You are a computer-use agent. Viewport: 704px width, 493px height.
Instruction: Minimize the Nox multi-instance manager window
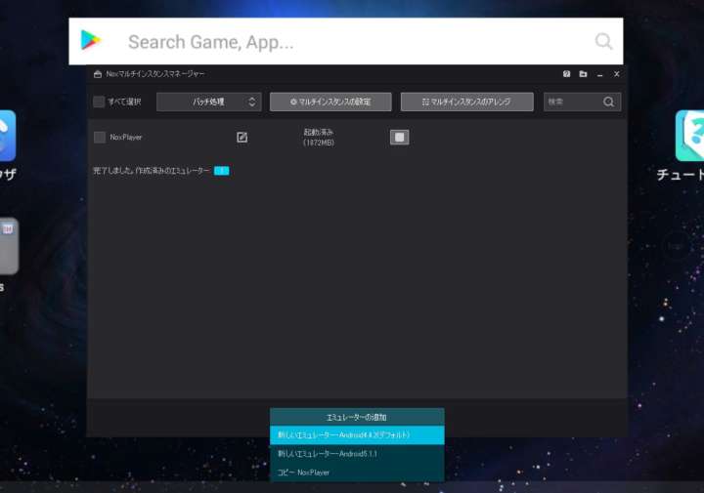pos(599,75)
